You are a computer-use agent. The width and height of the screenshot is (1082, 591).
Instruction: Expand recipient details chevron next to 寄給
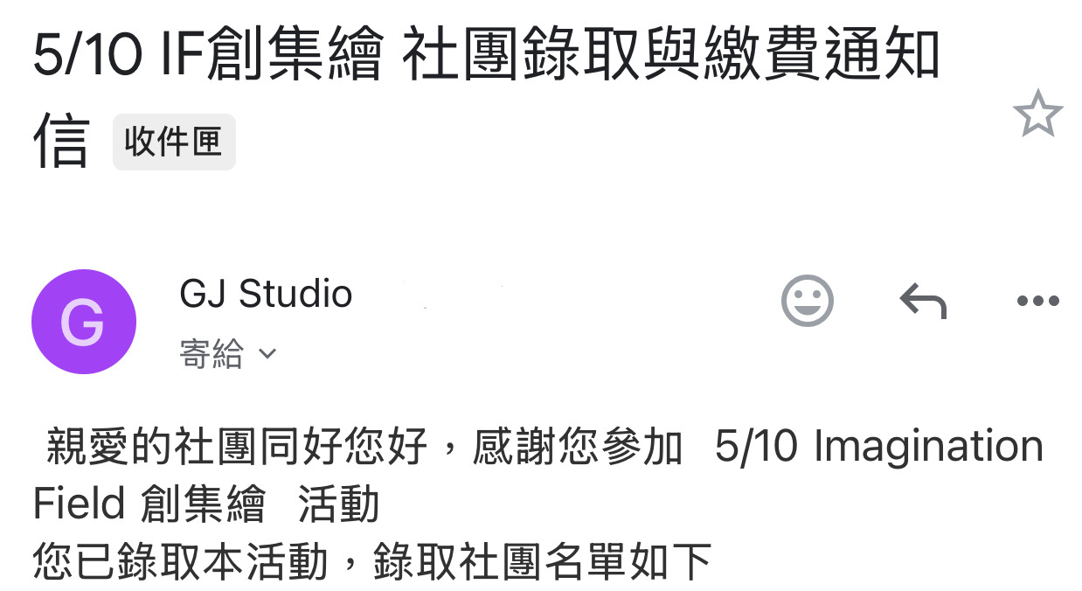click(267, 354)
